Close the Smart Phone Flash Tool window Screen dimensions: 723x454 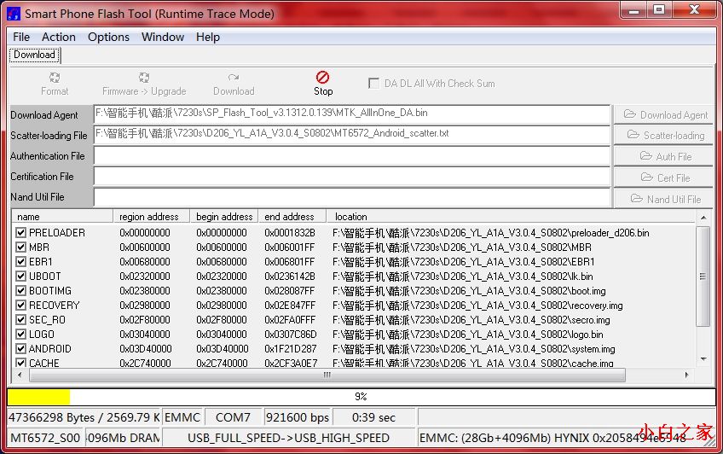pyautogui.click(x=694, y=9)
